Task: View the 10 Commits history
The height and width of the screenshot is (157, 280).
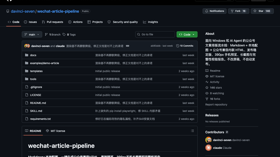Action: [x=185, y=46]
